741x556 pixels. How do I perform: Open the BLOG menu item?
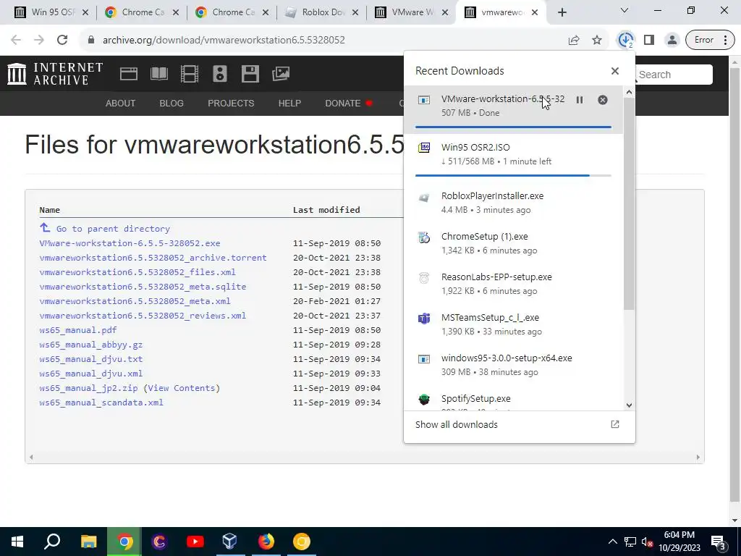click(172, 103)
